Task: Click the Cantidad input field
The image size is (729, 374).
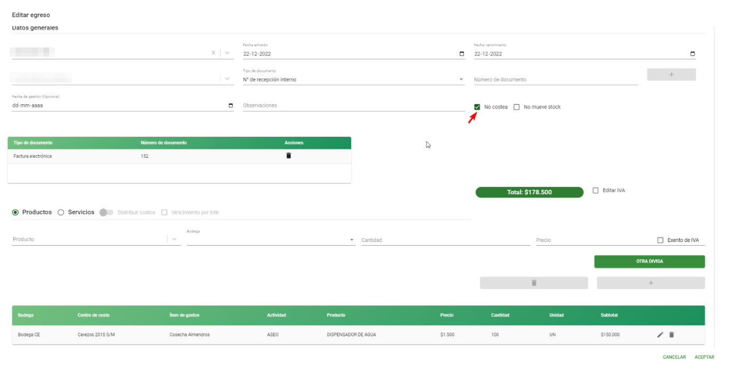Action: (445, 240)
